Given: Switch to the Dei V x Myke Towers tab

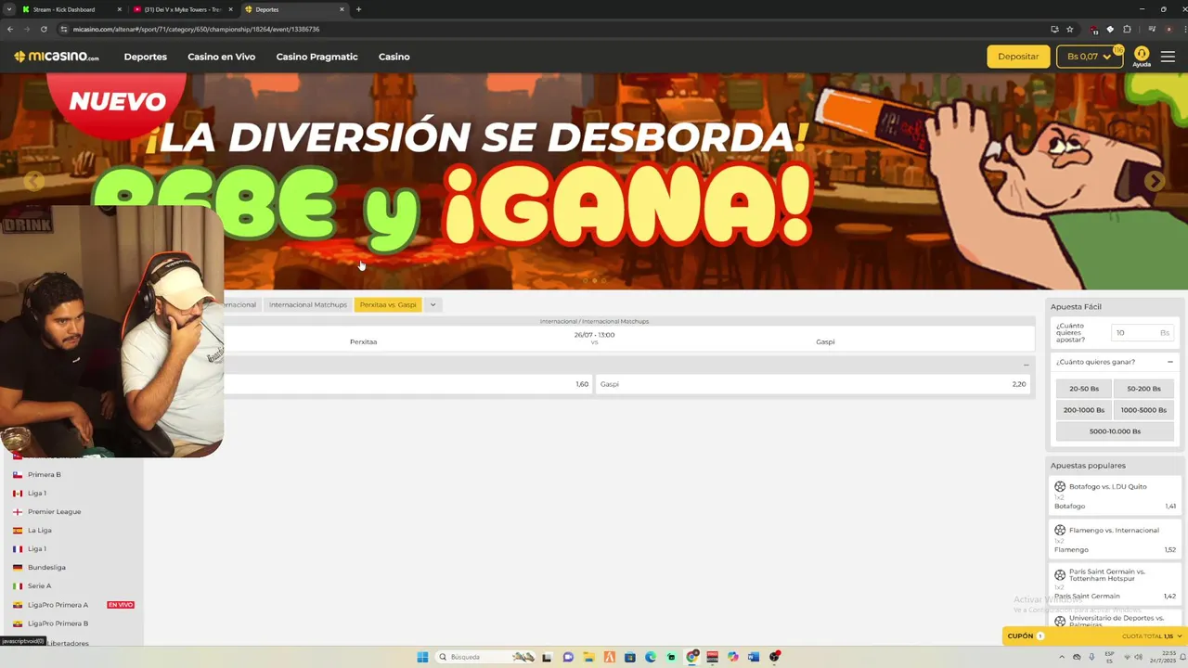Looking at the screenshot, I should [183, 9].
